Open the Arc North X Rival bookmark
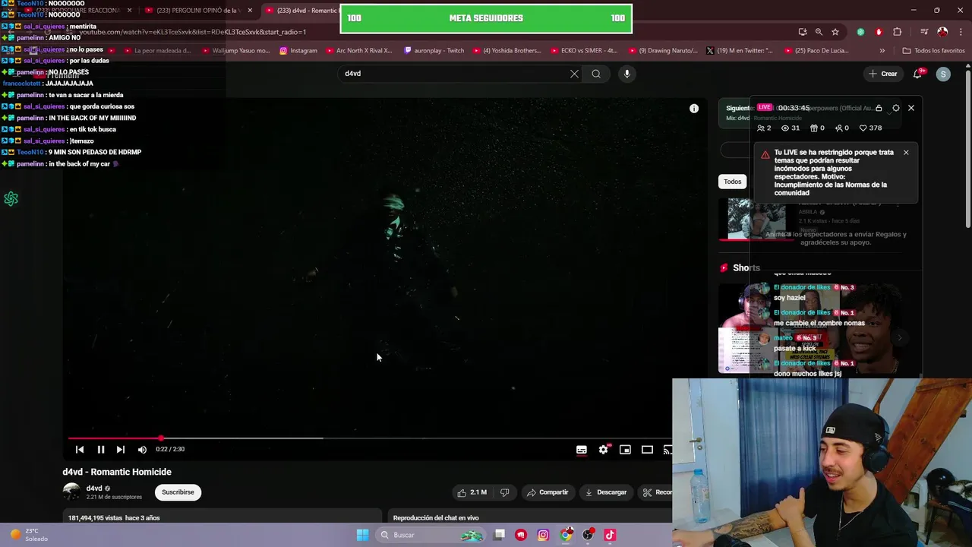 pos(358,51)
